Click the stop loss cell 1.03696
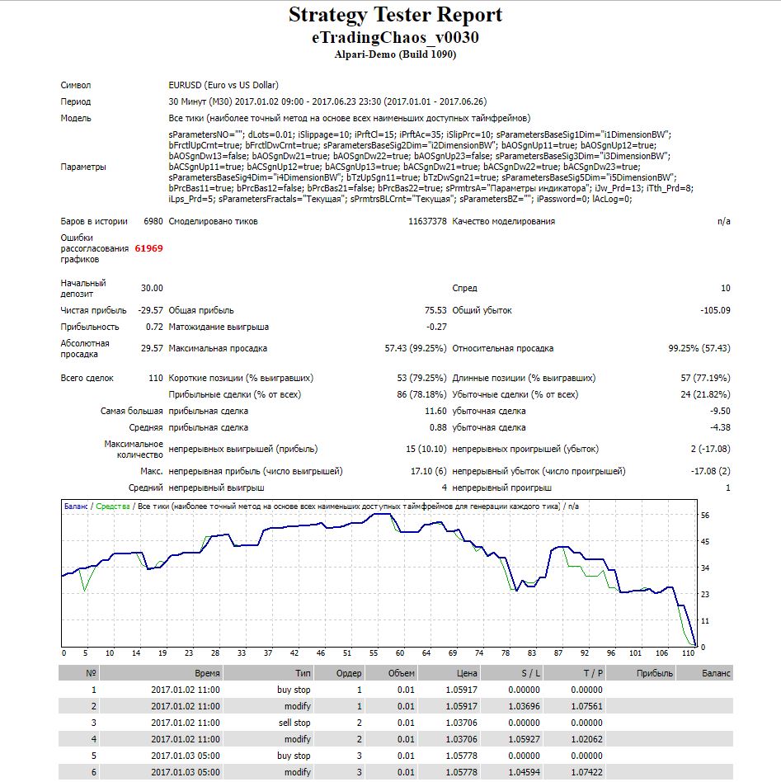This screenshot has height=782, width=781. tap(525, 706)
